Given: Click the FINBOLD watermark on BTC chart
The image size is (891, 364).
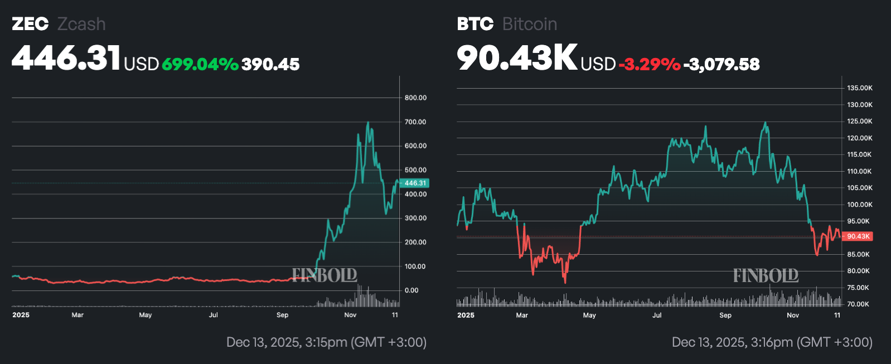Looking at the screenshot, I should (x=766, y=275).
